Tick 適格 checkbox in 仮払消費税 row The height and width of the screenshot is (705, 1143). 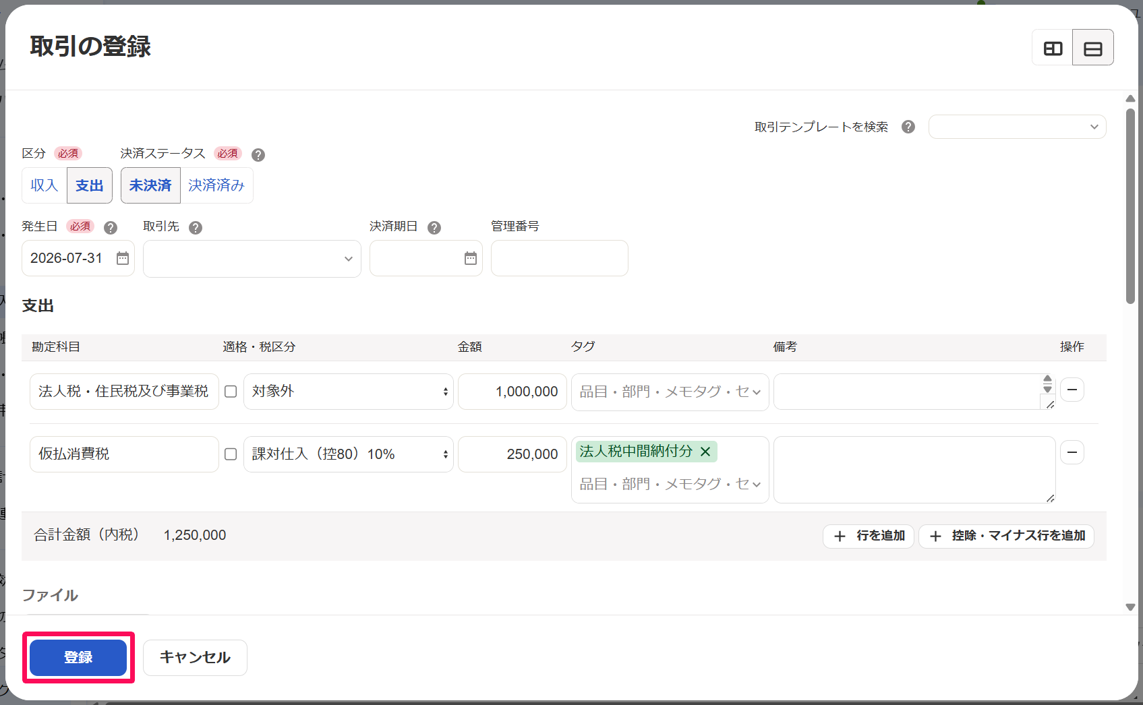(231, 454)
